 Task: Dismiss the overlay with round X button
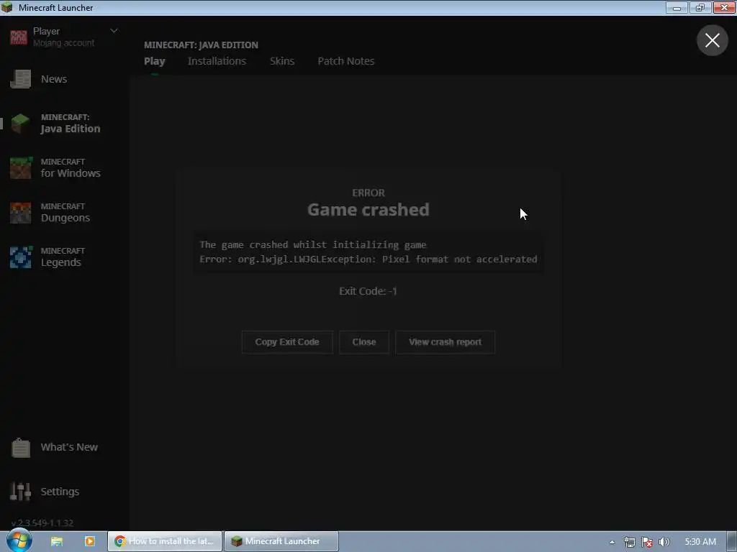[712, 40]
